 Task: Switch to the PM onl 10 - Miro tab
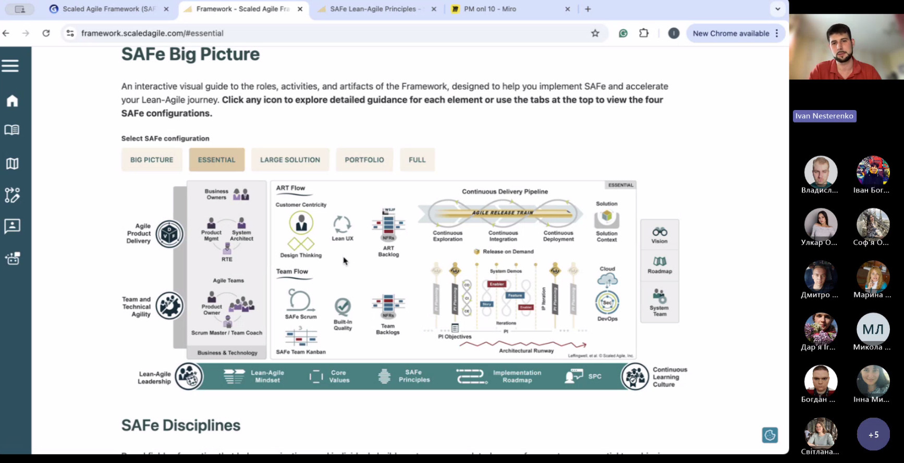(490, 9)
